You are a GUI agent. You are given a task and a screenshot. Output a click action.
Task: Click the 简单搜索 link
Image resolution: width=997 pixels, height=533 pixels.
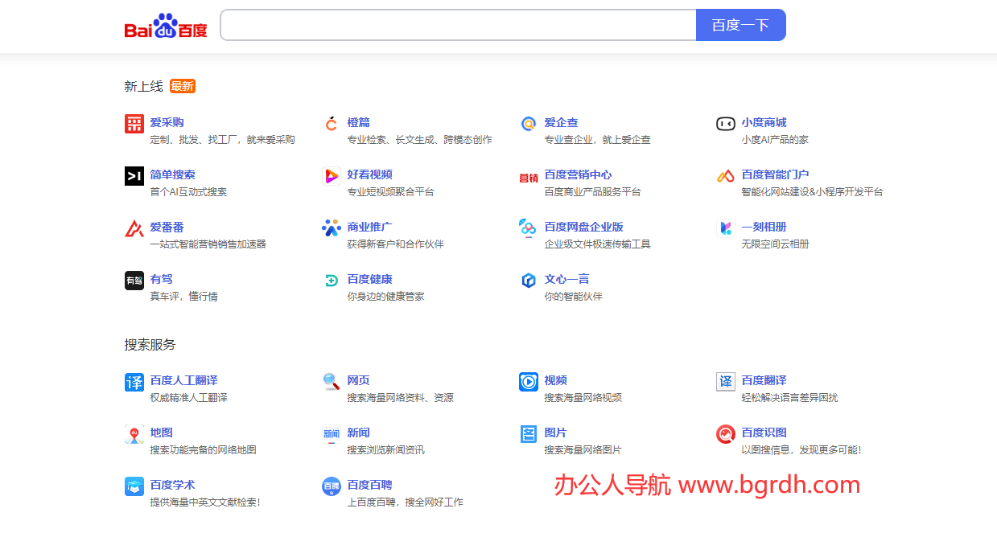171,174
